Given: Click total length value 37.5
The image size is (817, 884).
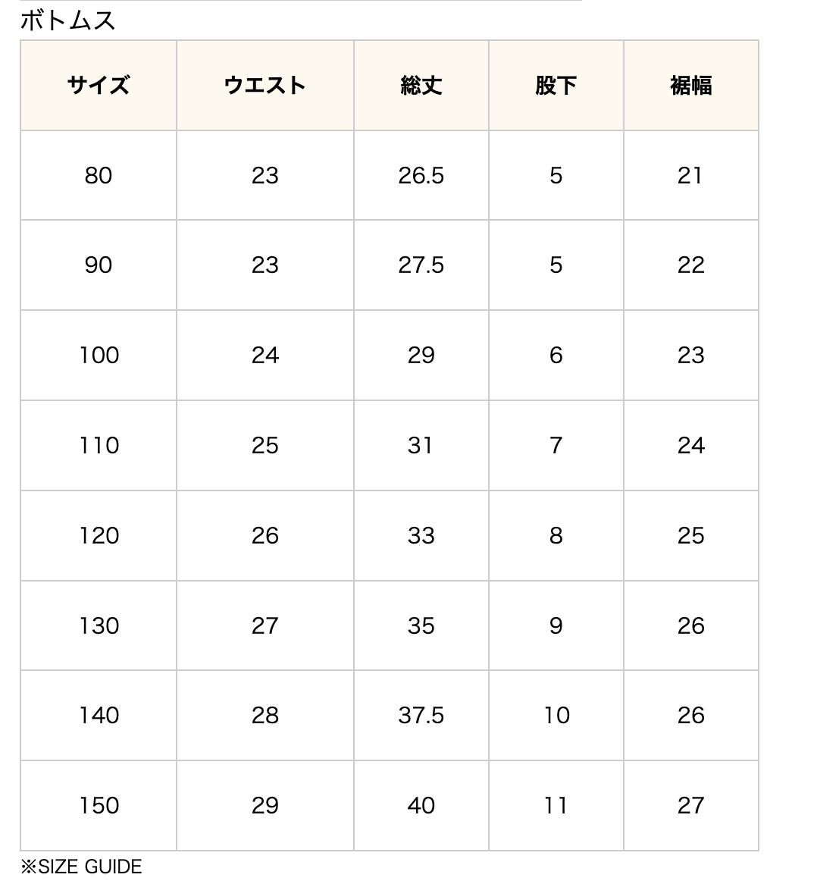Looking at the screenshot, I should [421, 716].
